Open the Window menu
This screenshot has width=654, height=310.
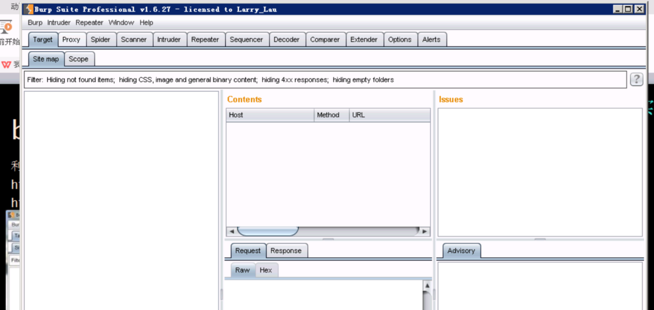121,22
